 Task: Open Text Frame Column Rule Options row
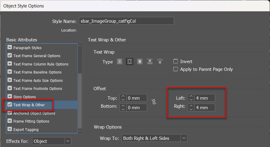point(42,64)
